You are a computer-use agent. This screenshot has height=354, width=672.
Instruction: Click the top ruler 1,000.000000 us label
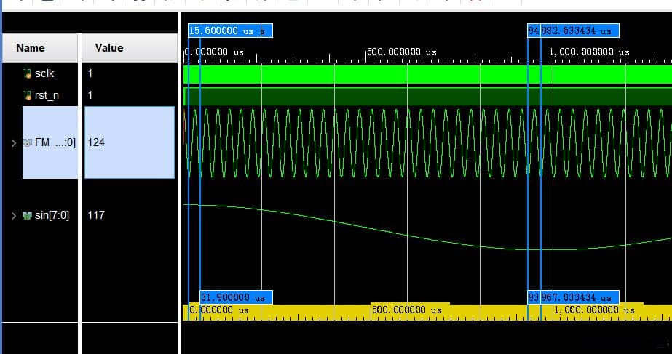click(589, 52)
